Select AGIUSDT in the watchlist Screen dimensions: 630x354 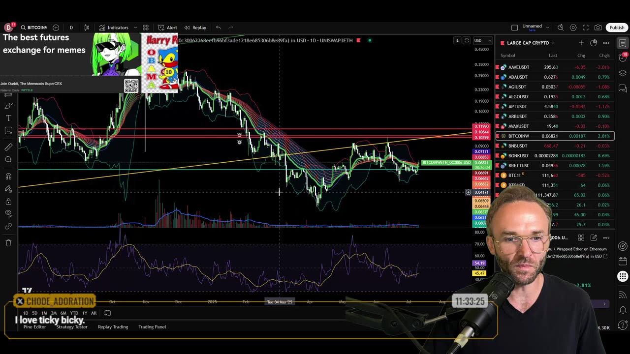point(555,87)
